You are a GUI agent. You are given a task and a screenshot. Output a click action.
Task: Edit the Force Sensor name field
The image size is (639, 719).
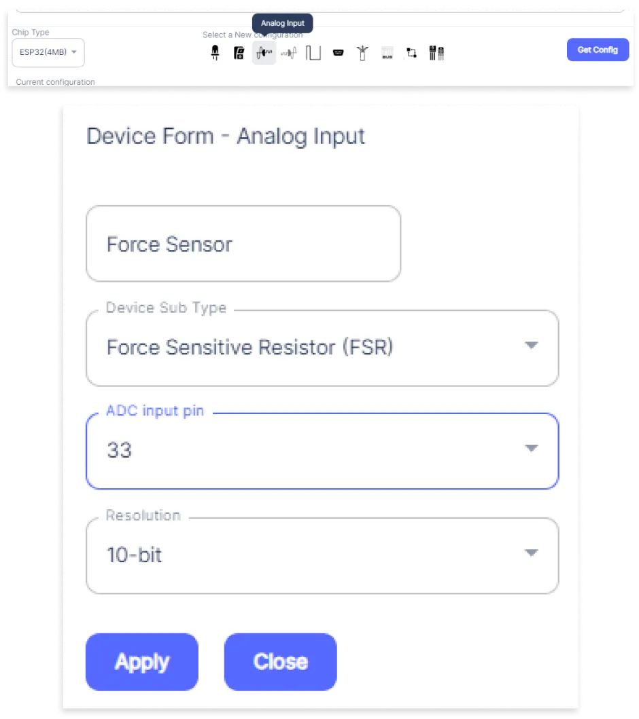pos(243,244)
